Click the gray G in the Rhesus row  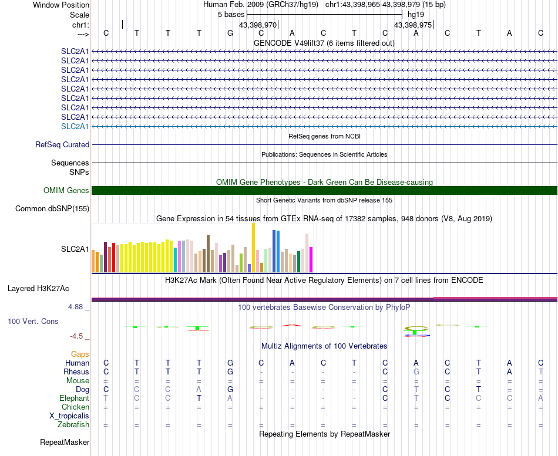tap(416, 371)
